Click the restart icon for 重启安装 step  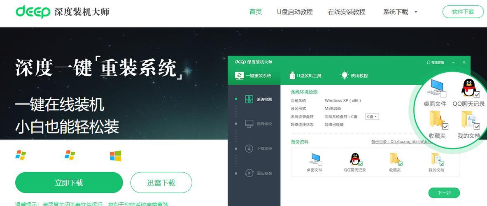pyautogui.click(x=249, y=173)
